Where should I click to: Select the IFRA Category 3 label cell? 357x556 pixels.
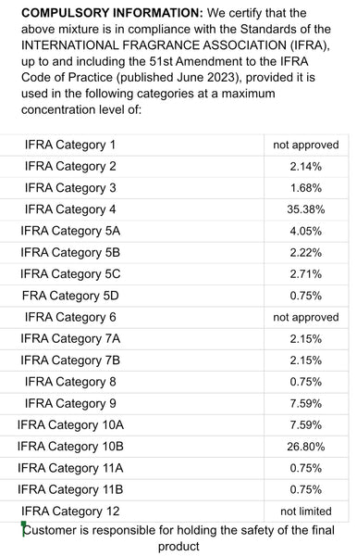pos(131,188)
